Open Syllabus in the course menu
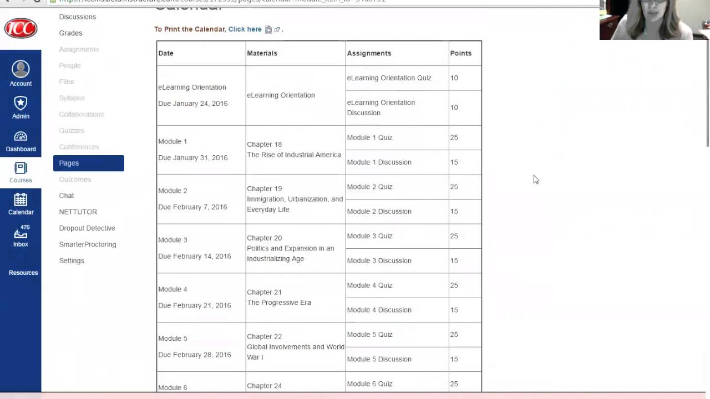The width and height of the screenshot is (710, 399). pyautogui.click(x=72, y=98)
